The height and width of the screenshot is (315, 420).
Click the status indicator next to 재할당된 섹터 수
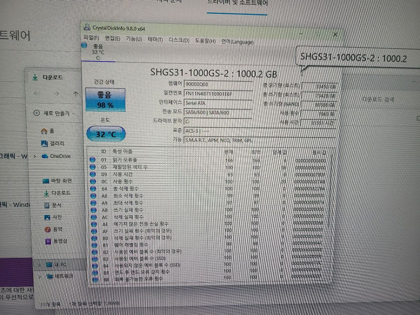click(93, 166)
